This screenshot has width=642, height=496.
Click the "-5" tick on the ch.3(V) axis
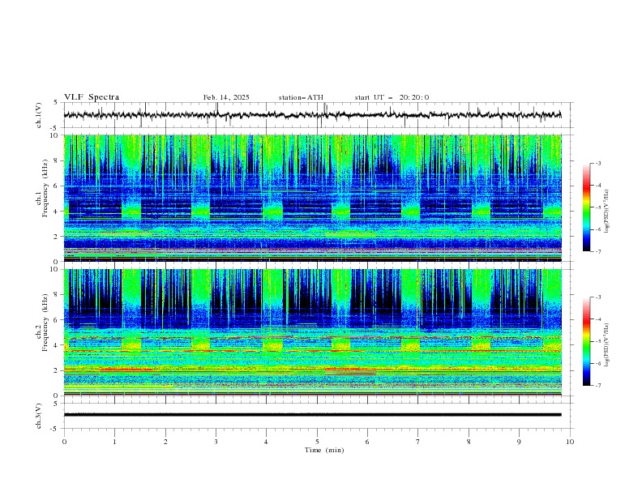(x=55, y=429)
